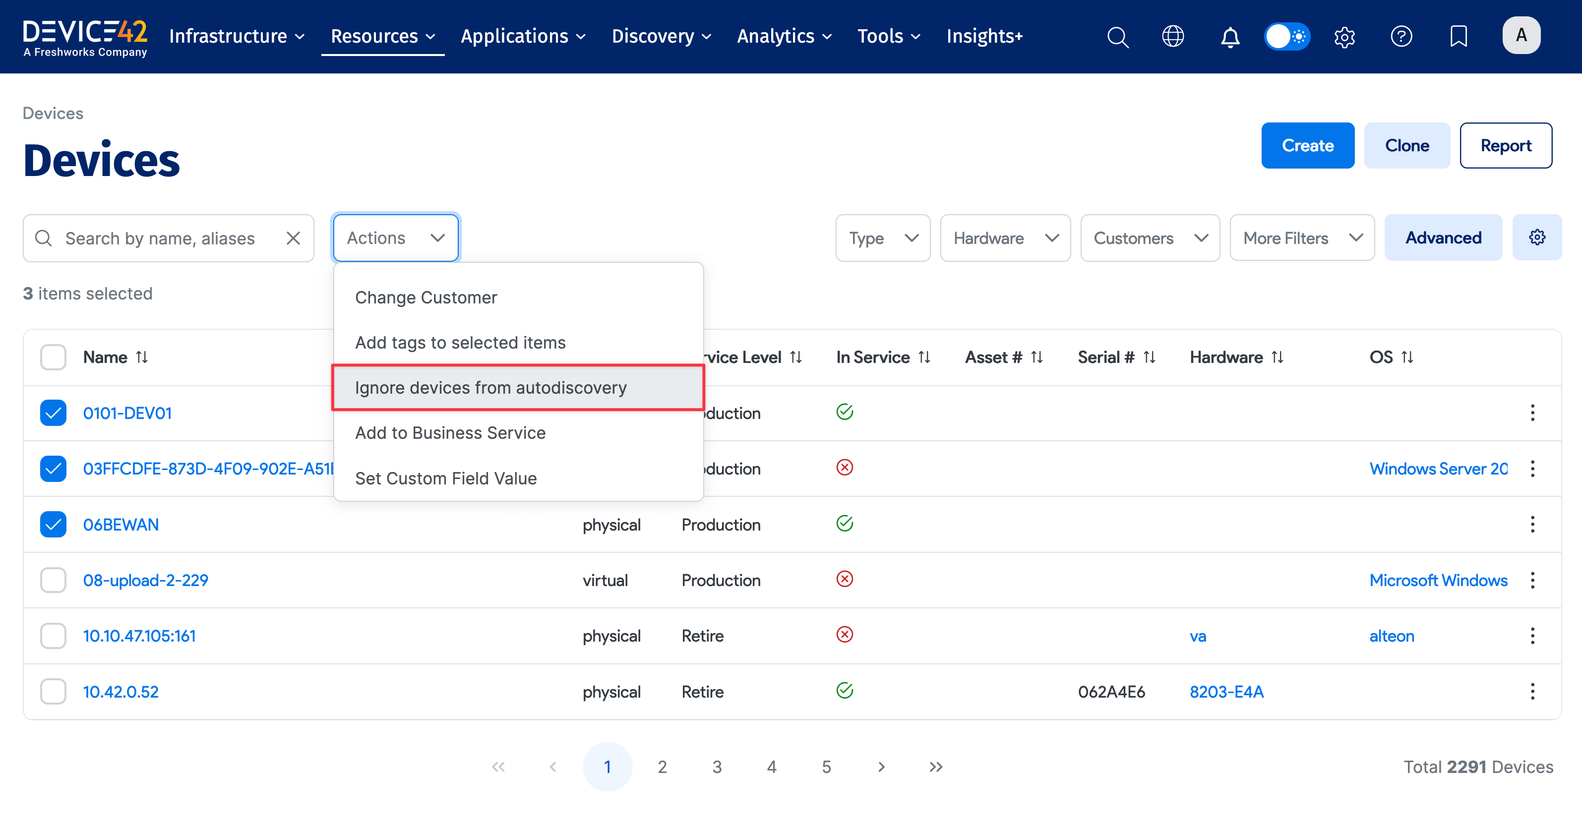Open the More Filters dropdown
The width and height of the screenshot is (1582, 829).
(x=1302, y=238)
